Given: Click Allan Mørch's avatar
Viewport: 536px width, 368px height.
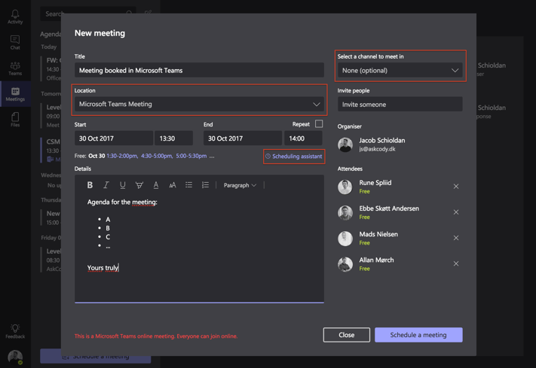Looking at the screenshot, I should coord(345,264).
